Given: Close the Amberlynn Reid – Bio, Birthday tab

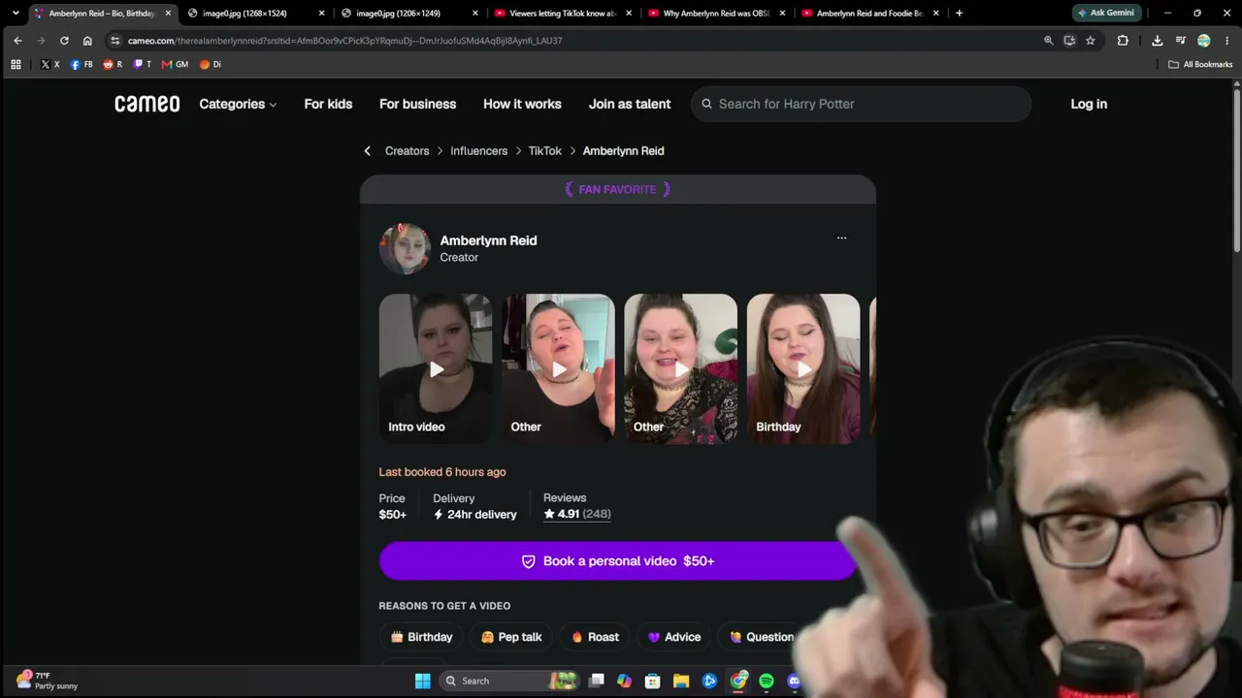Looking at the screenshot, I should tap(168, 14).
